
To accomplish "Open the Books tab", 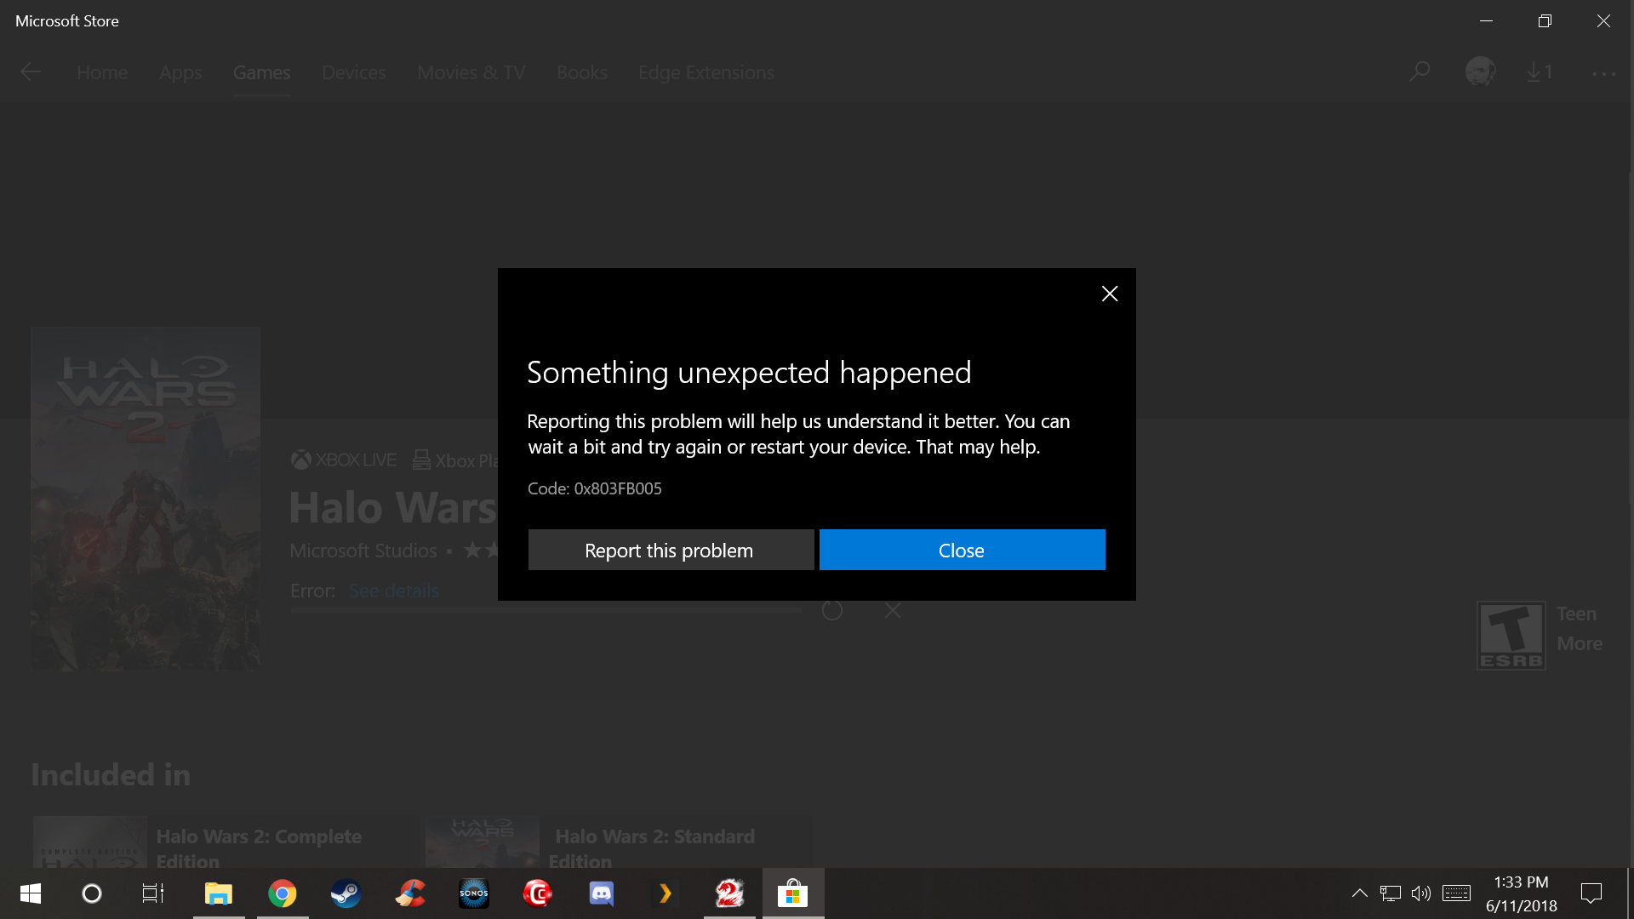I will (x=582, y=72).
